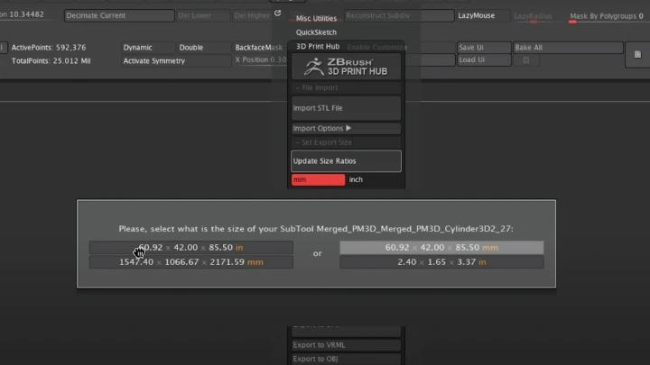Viewport: 650px width, 365px height.
Task: Adjust the X Position slider
Action: click(x=260, y=60)
